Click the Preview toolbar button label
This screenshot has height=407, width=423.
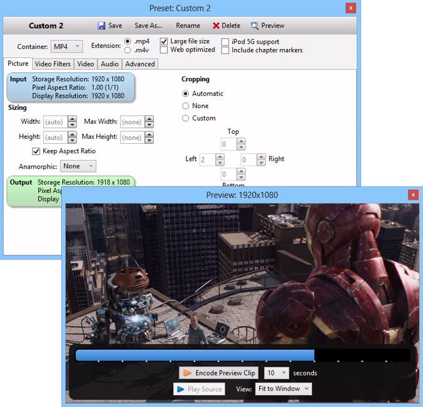(x=272, y=26)
